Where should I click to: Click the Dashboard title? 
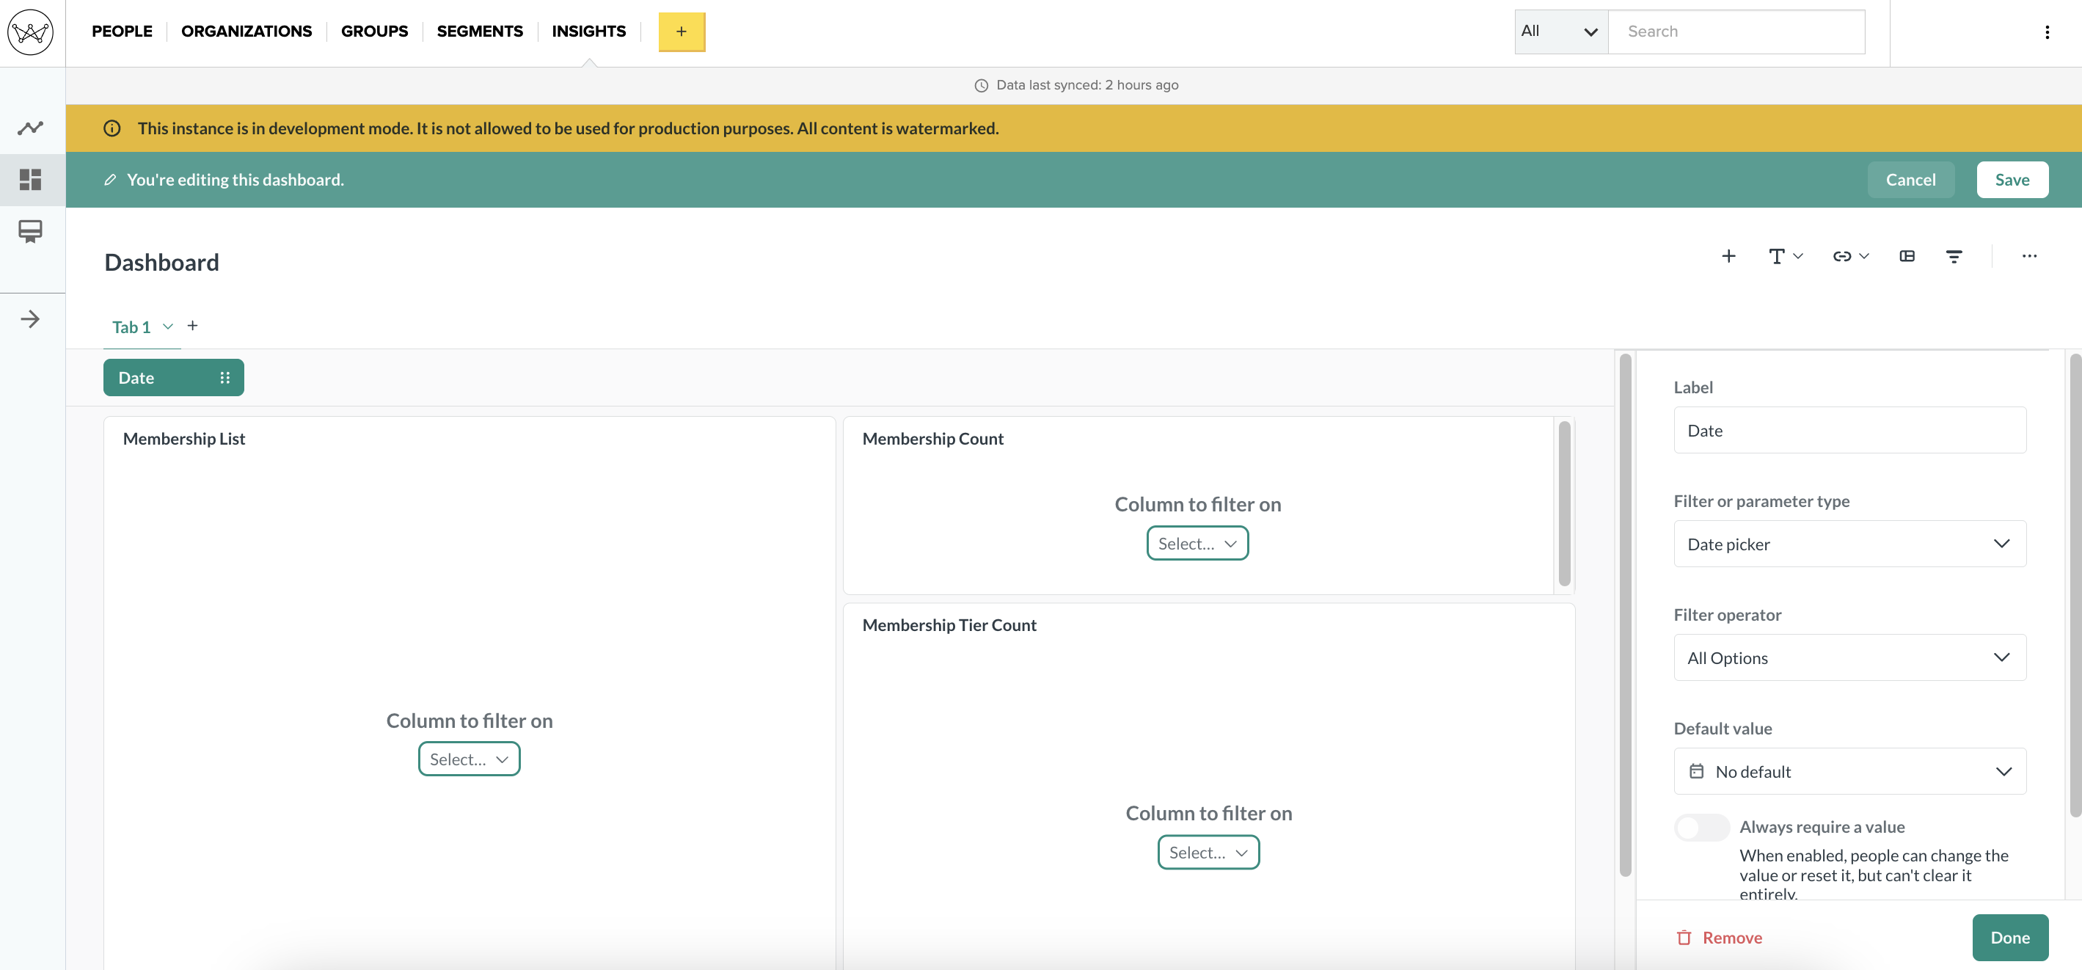click(161, 262)
